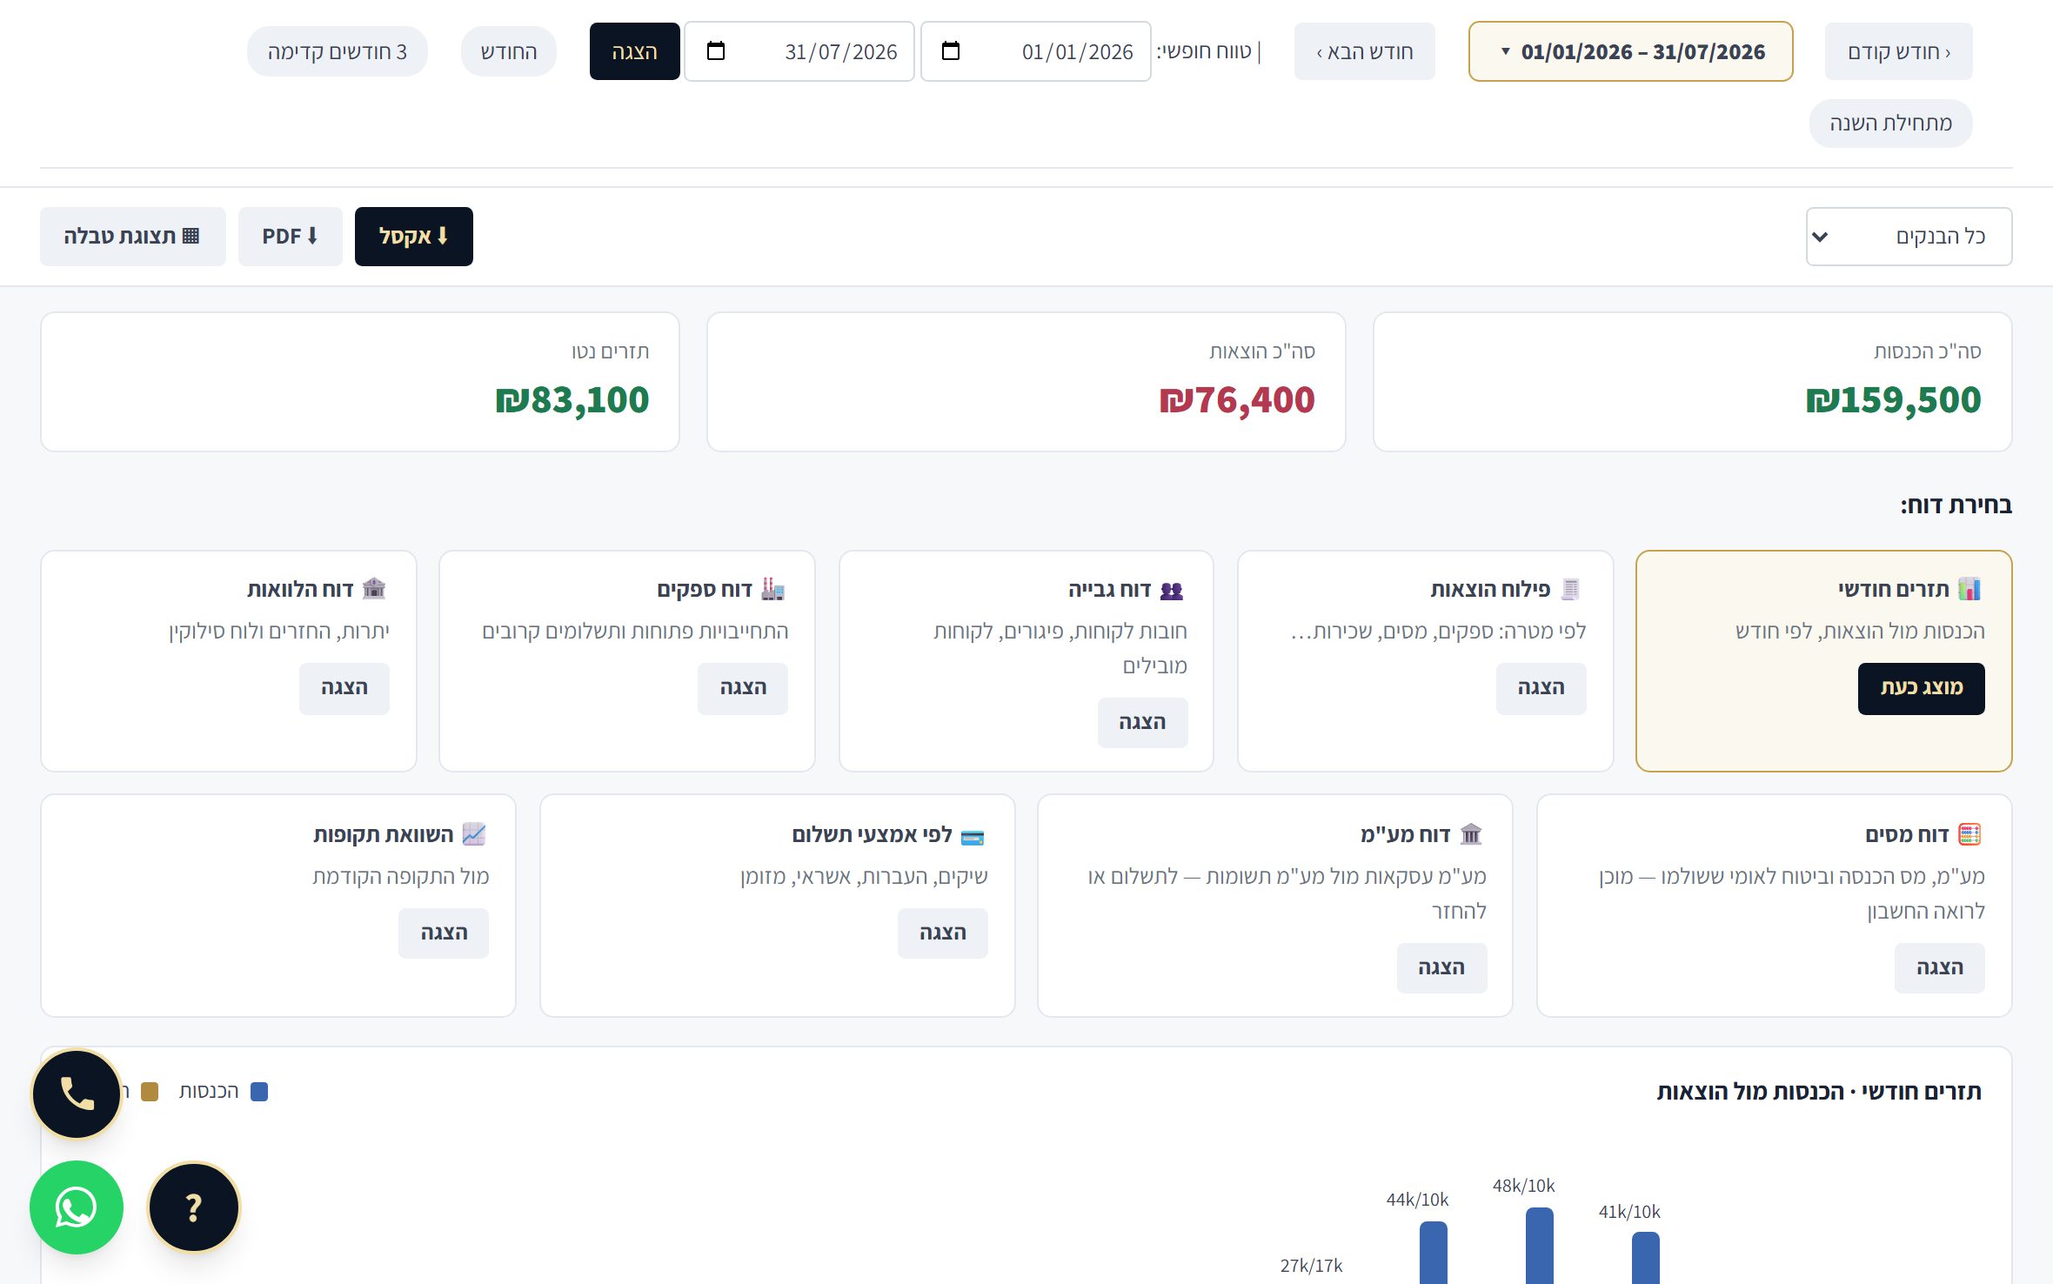The width and height of the screenshot is (2053, 1284).
Task: Open the green WhatsApp chat bubble
Action: (x=77, y=1207)
